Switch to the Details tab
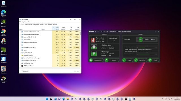The image size is (181, 101). click(x=50, y=24)
